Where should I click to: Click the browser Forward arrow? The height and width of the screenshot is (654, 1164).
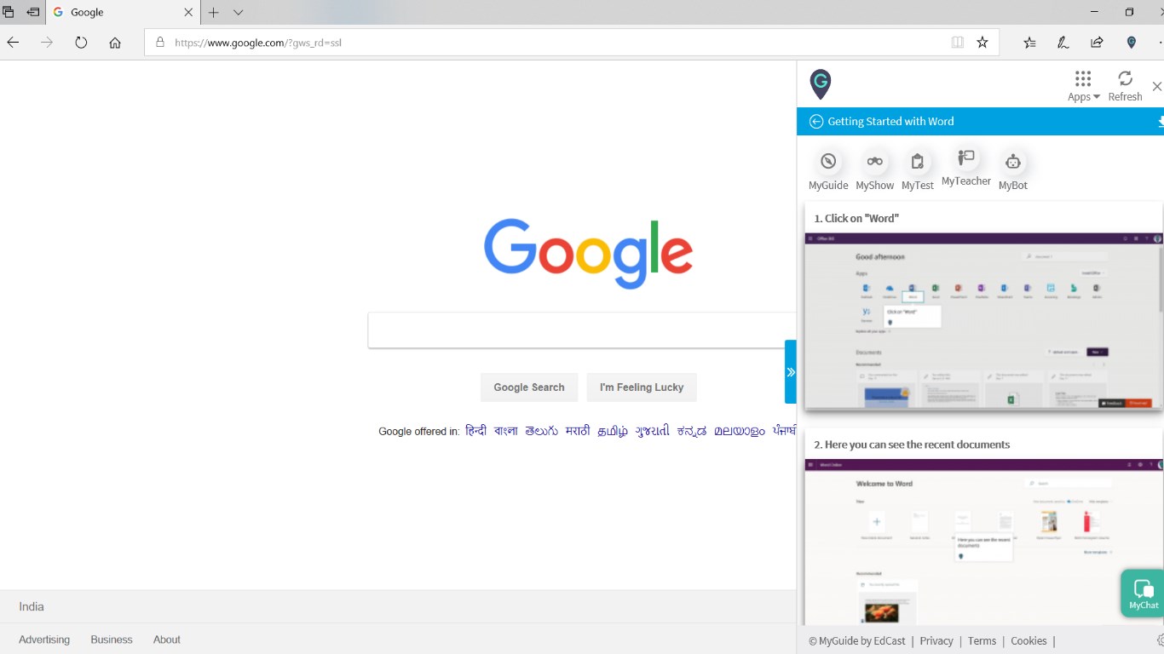(47, 43)
